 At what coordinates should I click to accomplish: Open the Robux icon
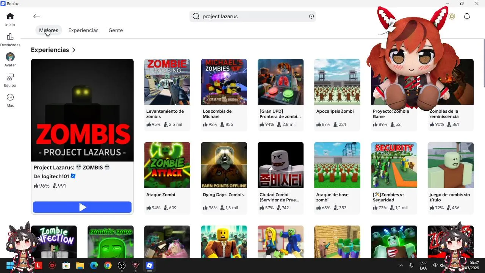pos(452,16)
